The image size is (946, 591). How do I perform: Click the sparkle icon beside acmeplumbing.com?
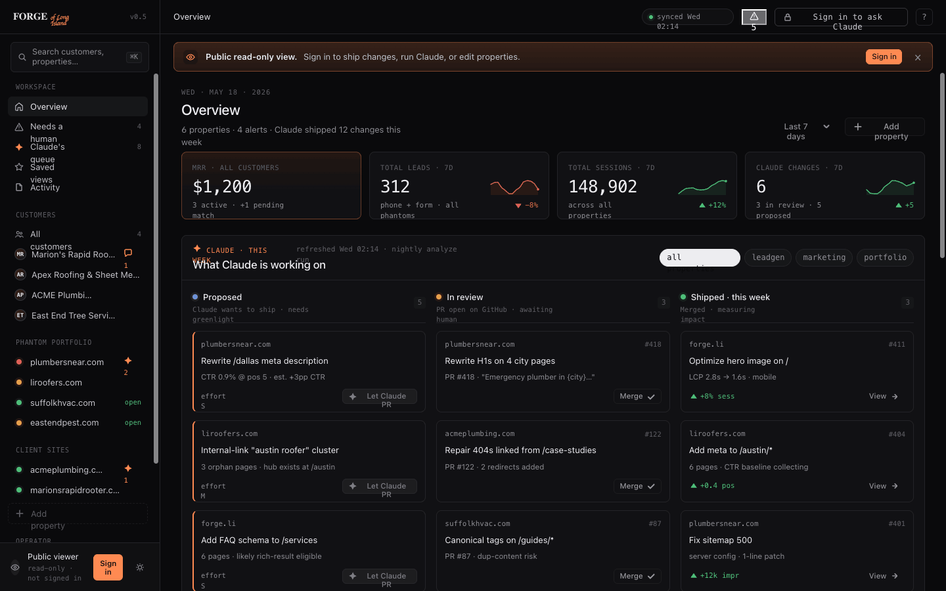tap(128, 468)
